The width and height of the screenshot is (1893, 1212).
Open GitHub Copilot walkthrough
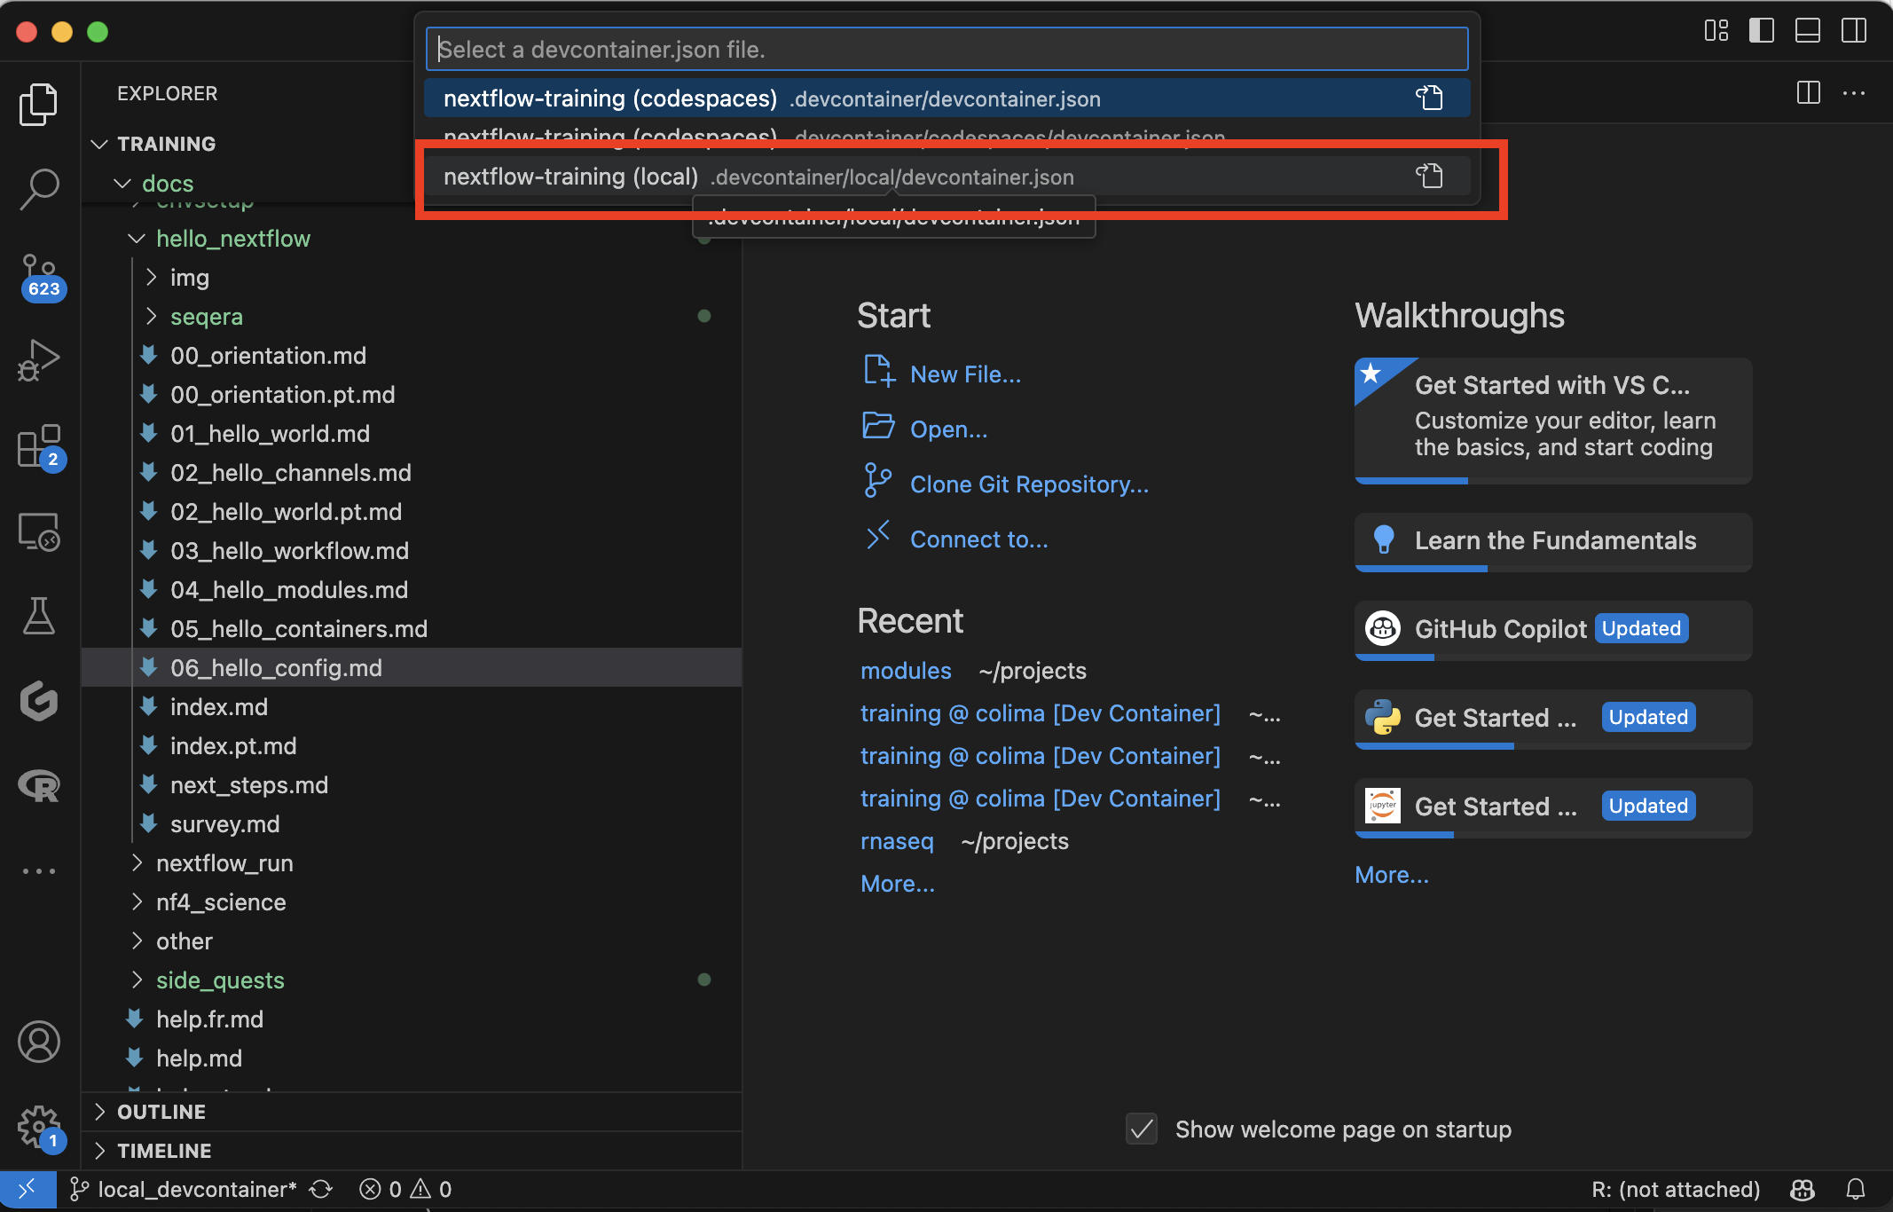click(x=1552, y=629)
